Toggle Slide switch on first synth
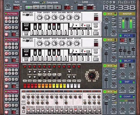Screen dimensions: 140x115 (x=88, y=33)
